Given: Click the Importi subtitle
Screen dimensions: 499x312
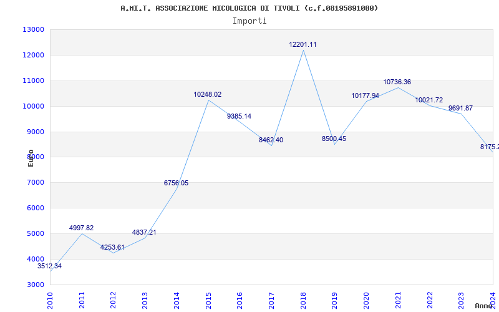Looking at the screenshot, I should [249, 21].
